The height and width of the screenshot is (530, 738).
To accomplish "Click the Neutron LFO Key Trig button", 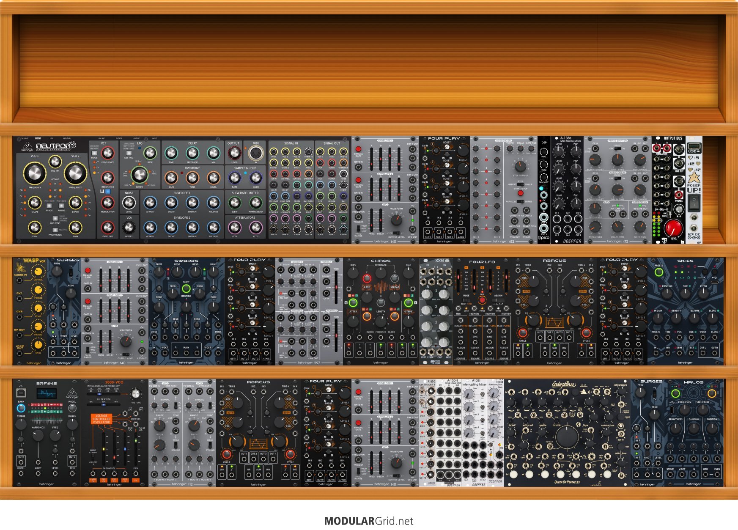I will tap(129, 153).
